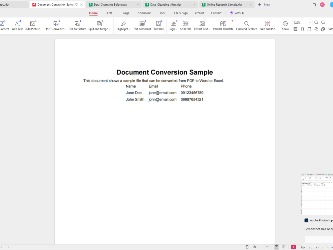Switch to the Comment ribbon tab
Screen dimensions: 333x250
pos(144,13)
